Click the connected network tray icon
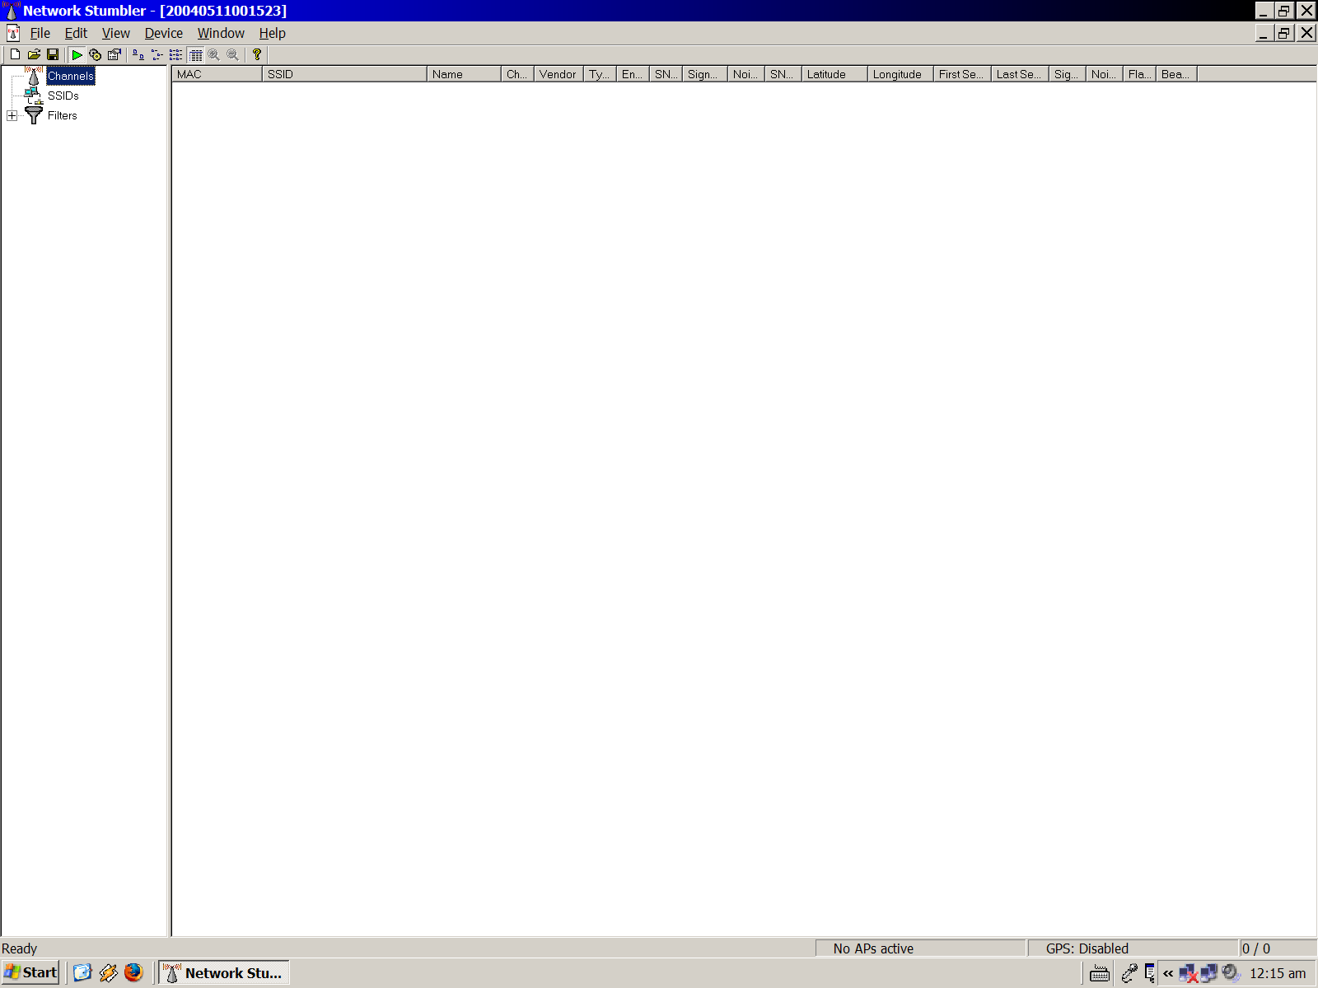The height and width of the screenshot is (988, 1318). click(x=1208, y=973)
